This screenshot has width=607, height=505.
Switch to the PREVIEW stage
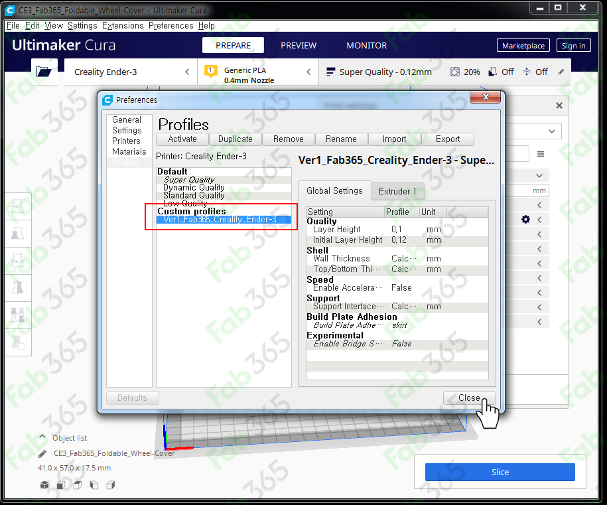(x=299, y=45)
